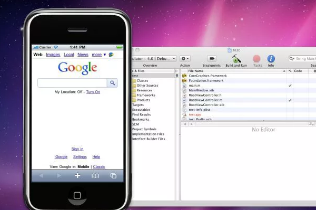Go forward in the editor history arrow
Image resolution: width=316 pixels, height=210 pixels.
[x=192, y=124]
